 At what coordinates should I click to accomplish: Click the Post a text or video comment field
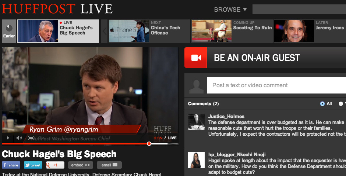pyautogui.click(x=276, y=85)
